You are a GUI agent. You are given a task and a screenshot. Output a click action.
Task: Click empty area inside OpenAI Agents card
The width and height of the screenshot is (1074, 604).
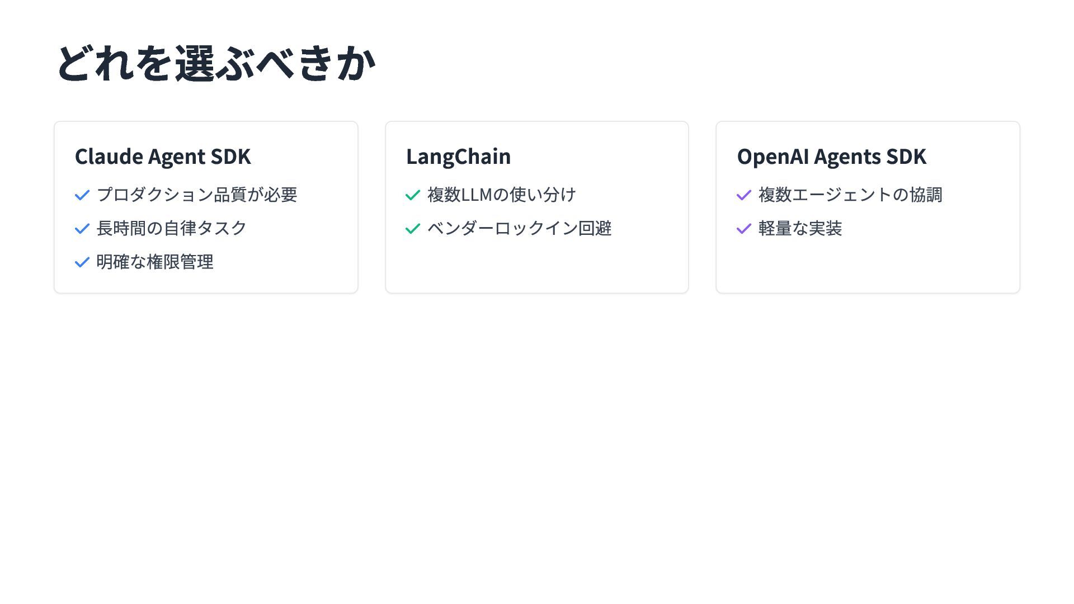click(868, 266)
